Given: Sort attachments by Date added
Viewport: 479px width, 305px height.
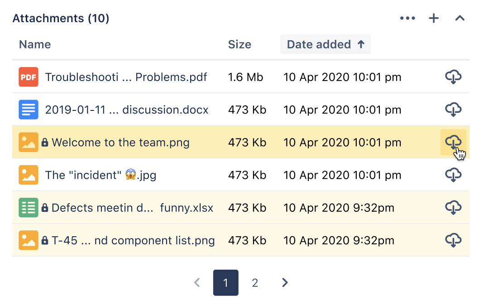Looking at the screenshot, I should pos(326,44).
